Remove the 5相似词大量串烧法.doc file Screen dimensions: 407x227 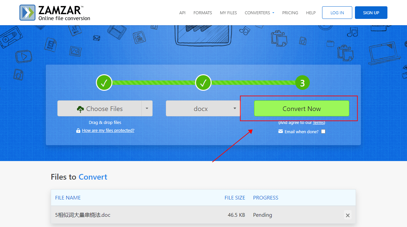pos(348,215)
